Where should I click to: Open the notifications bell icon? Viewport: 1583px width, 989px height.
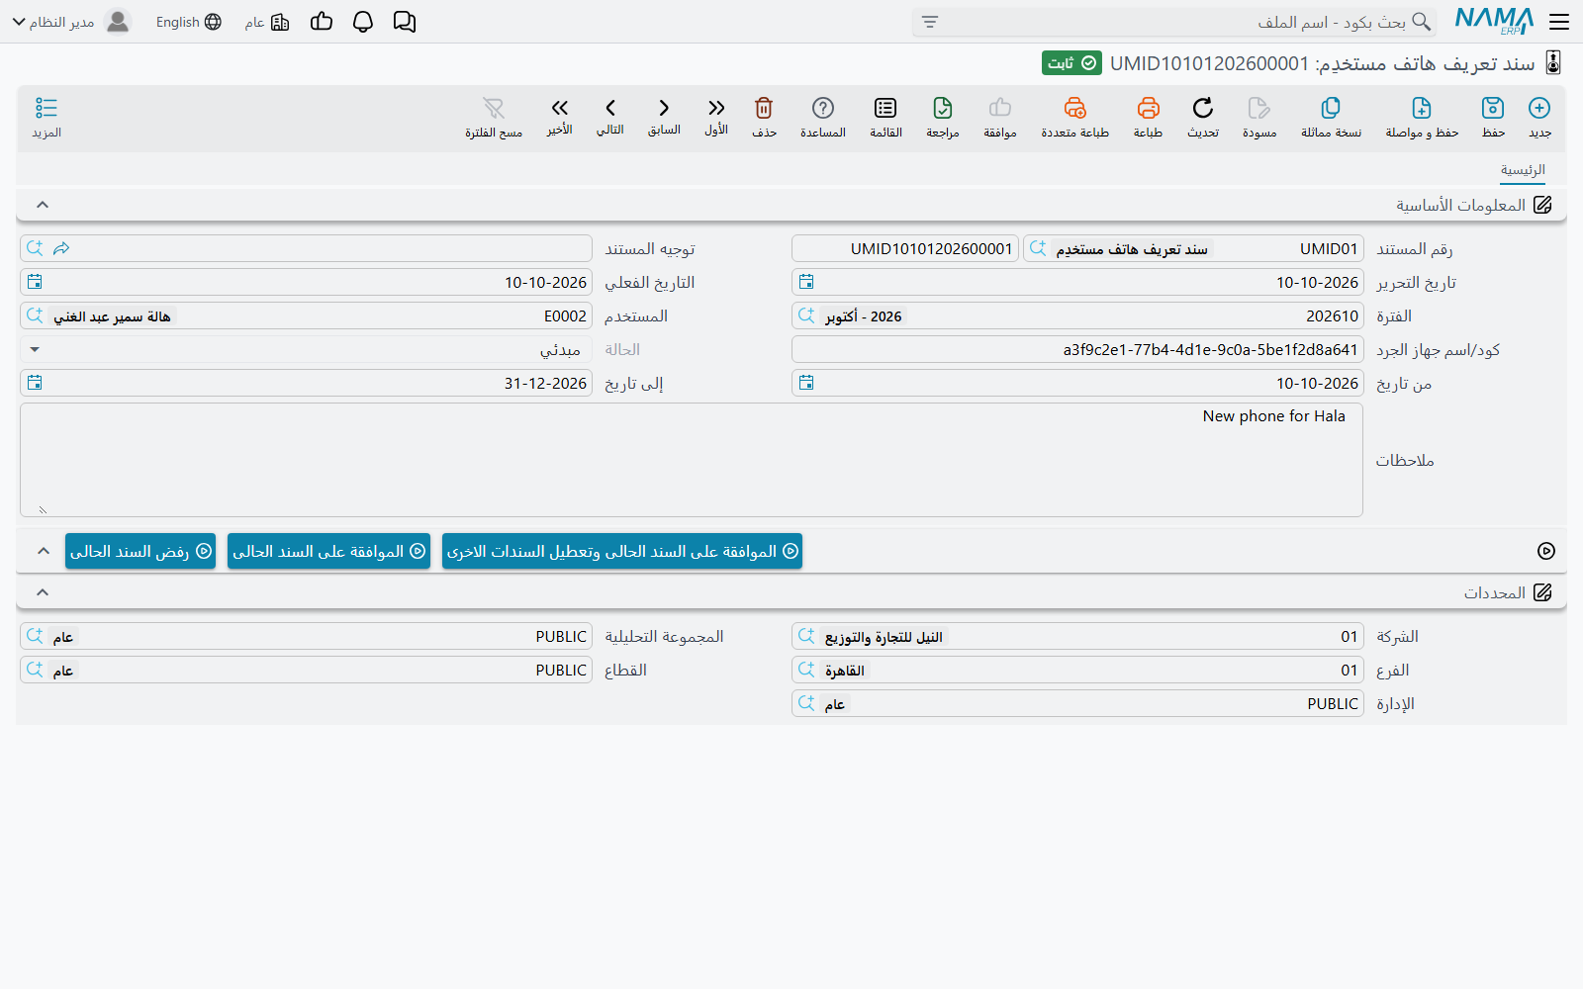click(363, 22)
